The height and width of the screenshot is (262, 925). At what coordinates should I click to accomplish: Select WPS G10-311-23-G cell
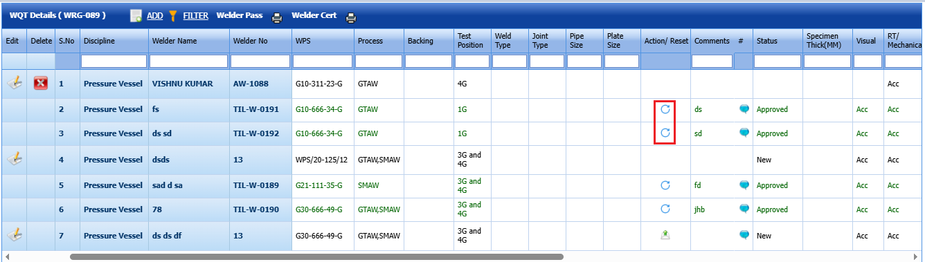(318, 84)
